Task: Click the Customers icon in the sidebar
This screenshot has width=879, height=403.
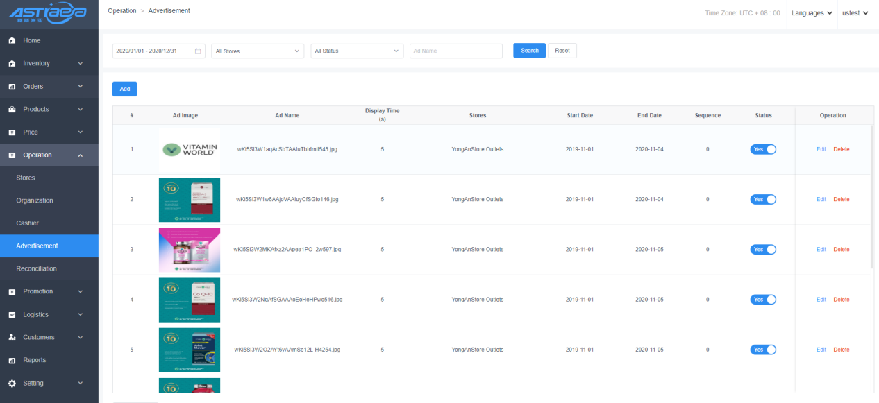Action: point(12,338)
